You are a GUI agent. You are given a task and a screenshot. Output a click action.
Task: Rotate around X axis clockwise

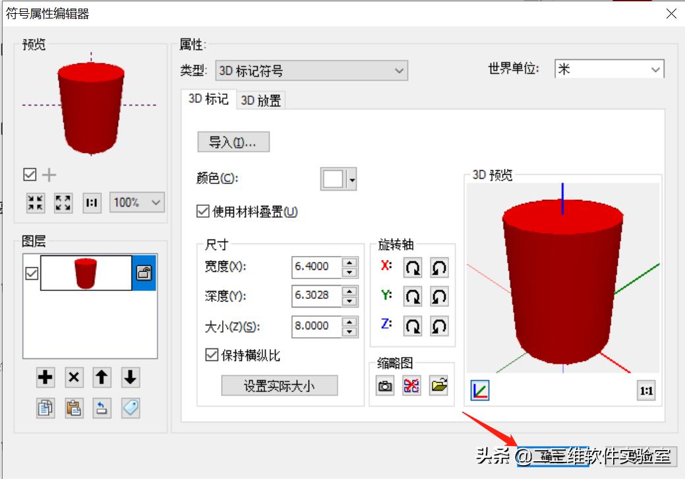412,267
